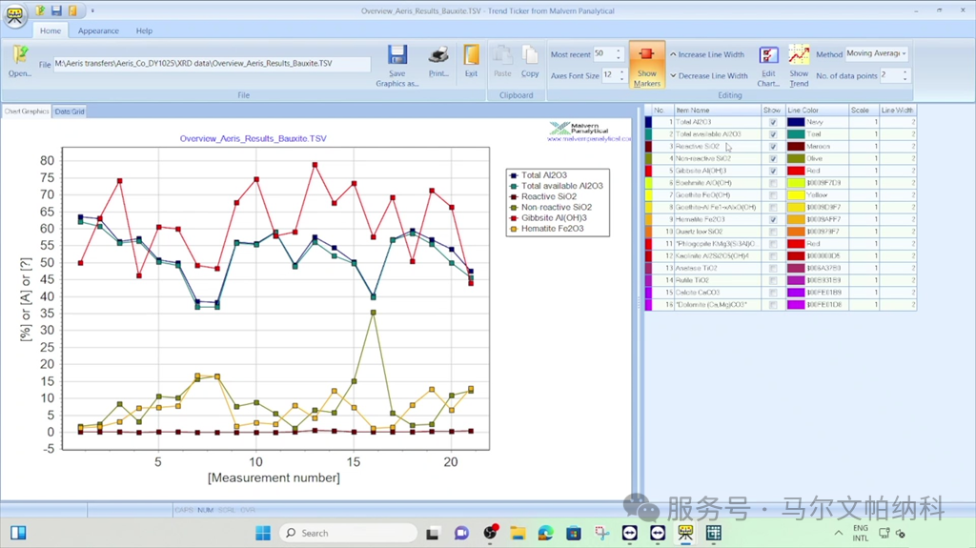
Task: Enable Show checkbox for Boehmite AlO(OH)
Action: [x=773, y=183]
